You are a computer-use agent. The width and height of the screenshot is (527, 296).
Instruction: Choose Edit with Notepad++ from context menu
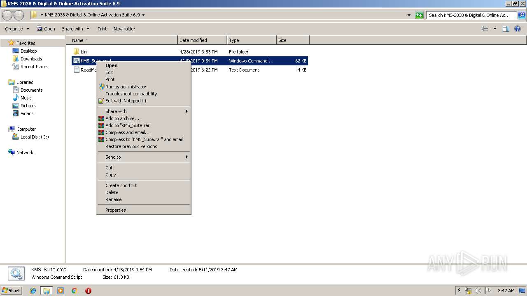[144, 101]
